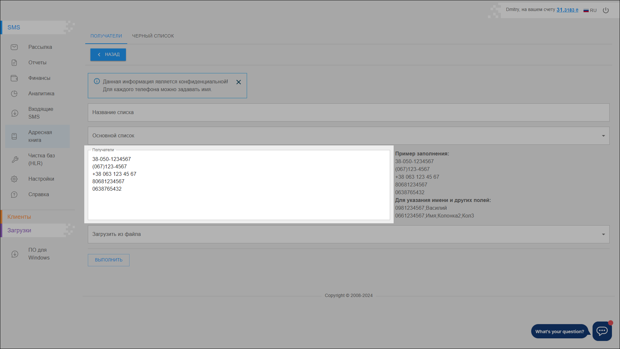
Task: Select the Получатели tab
Action: [106, 36]
